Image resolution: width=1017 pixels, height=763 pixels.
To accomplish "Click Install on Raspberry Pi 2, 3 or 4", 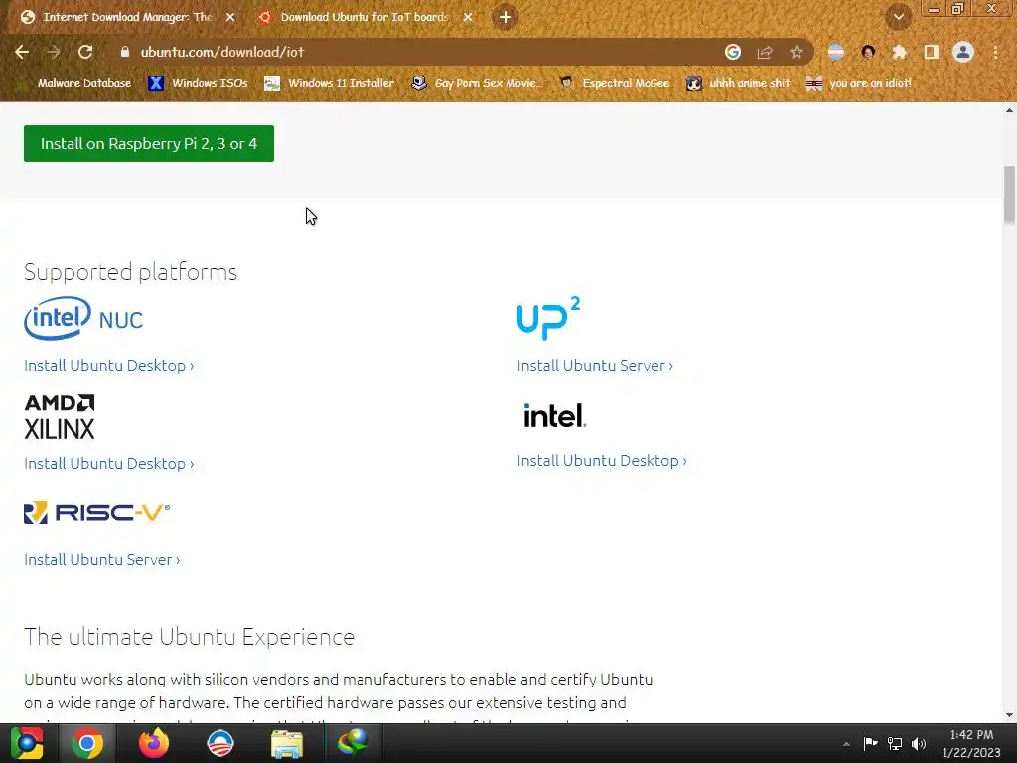I will coord(149,143).
